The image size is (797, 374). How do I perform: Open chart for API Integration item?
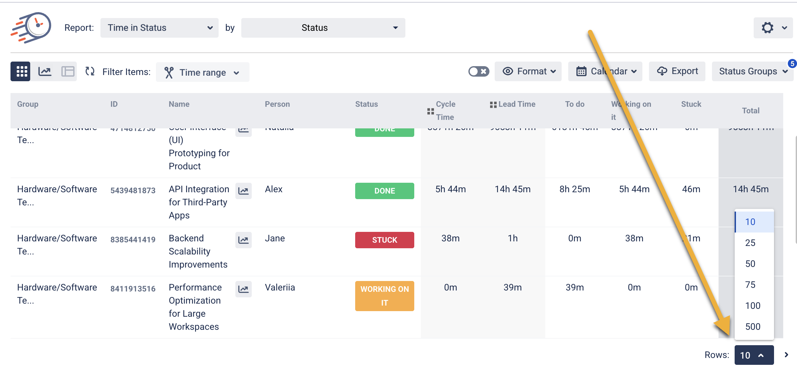[x=243, y=191]
